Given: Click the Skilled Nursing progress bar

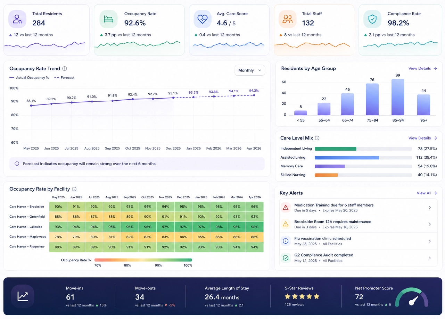Looking at the screenshot, I should [x=363, y=175].
